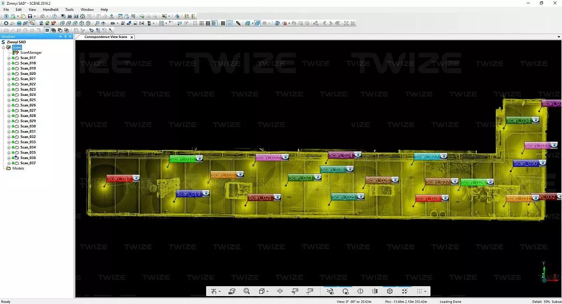Click the camera box icon in the bottom toolbar
This screenshot has height=304, width=562.
pyautogui.click(x=232, y=291)
